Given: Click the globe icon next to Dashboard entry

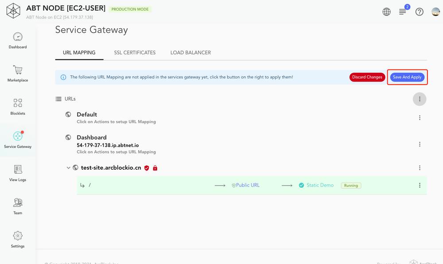Looking at the screenshot, I should click(68, 137).
